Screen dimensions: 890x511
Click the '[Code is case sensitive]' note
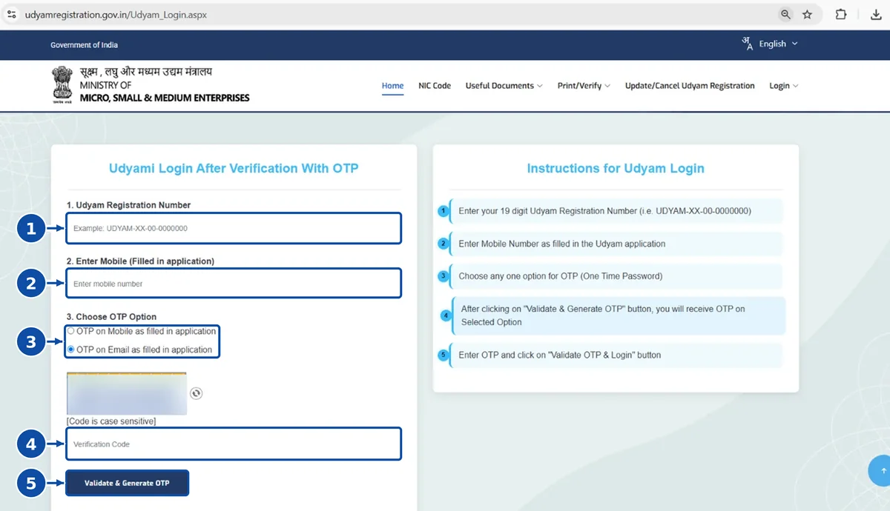click(111, 421)
